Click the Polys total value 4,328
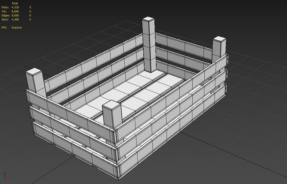This screenshot has height=184, width=287. 15,7
